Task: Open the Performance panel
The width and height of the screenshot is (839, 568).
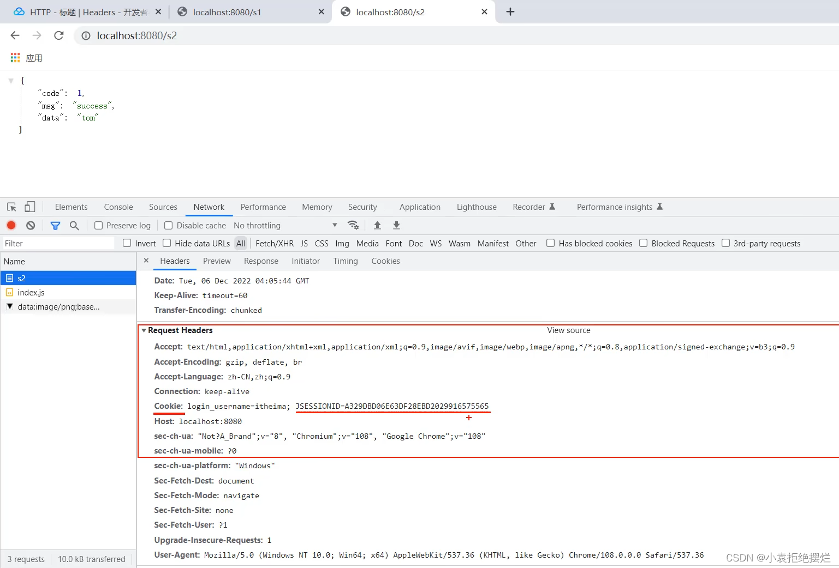Action: [x=263, y=207]
